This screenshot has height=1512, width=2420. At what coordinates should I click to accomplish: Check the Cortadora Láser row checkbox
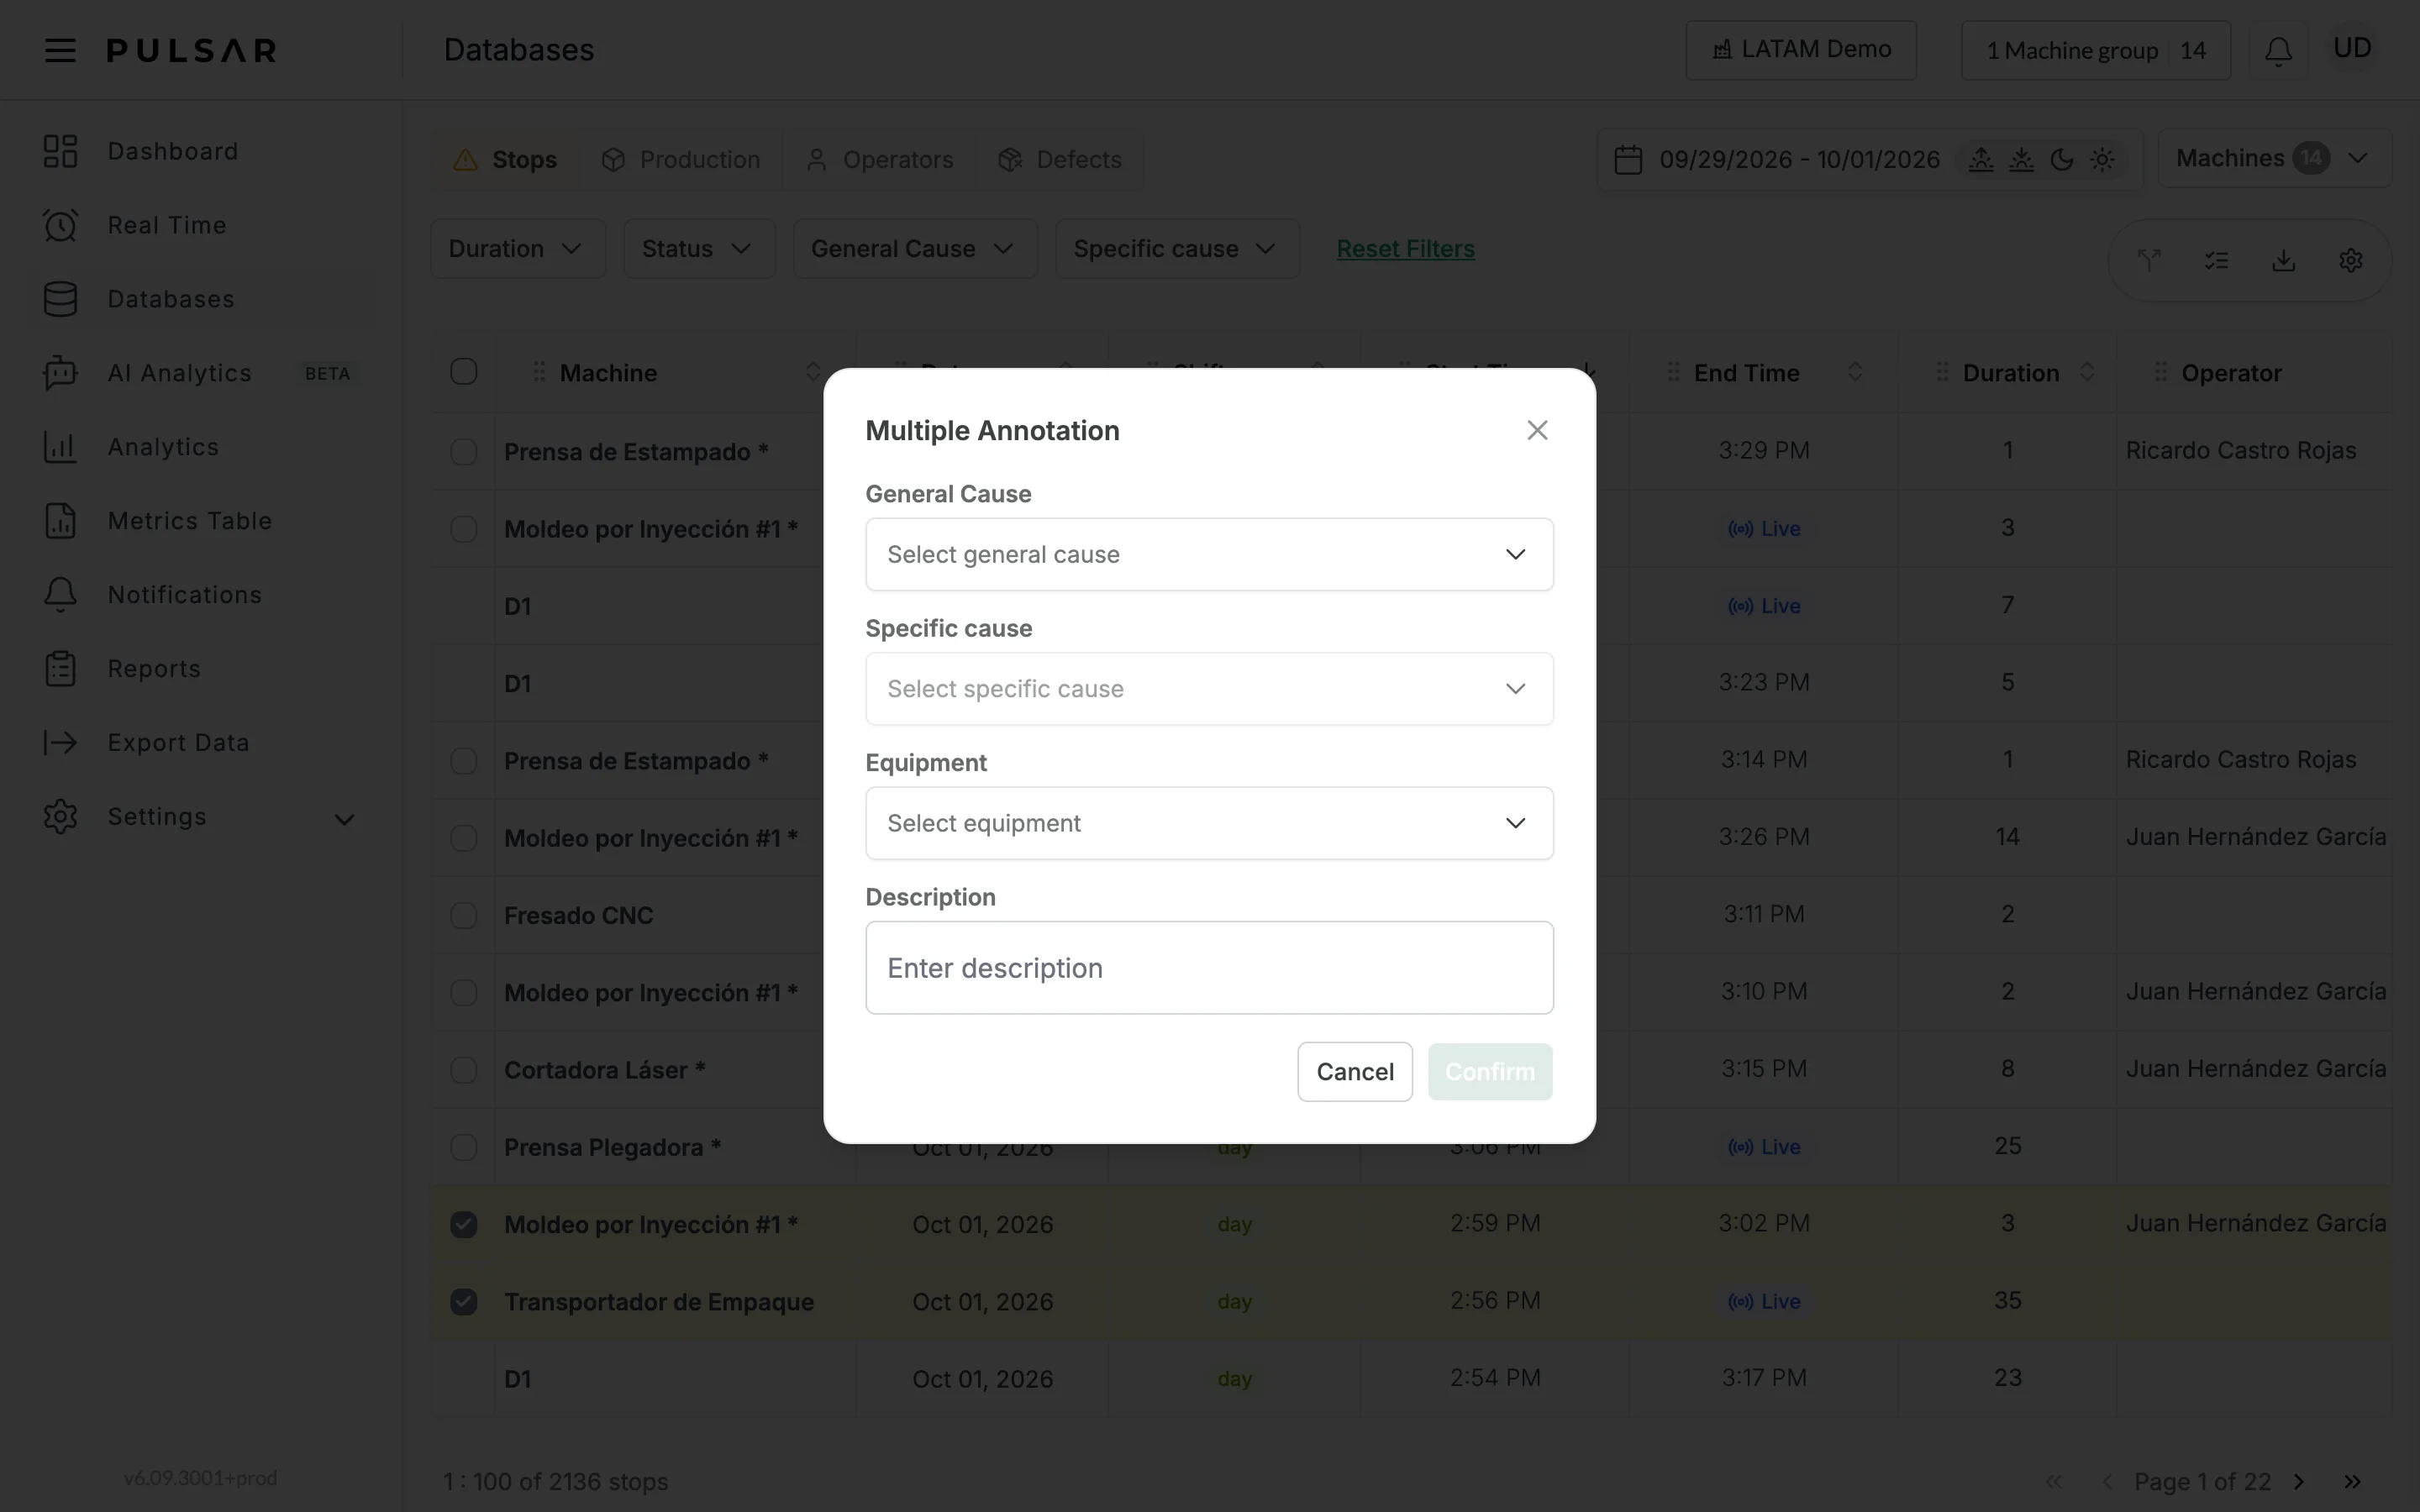coord(464,1070)
